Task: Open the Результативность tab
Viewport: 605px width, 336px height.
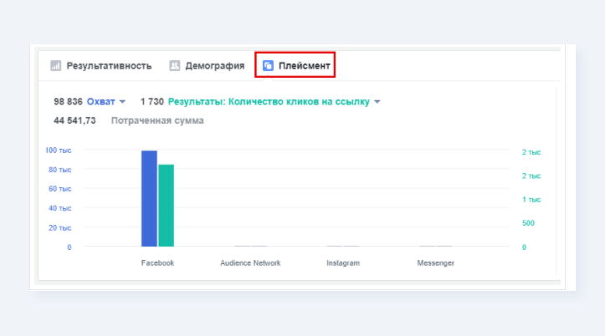Action: click(x=101, y=66)
